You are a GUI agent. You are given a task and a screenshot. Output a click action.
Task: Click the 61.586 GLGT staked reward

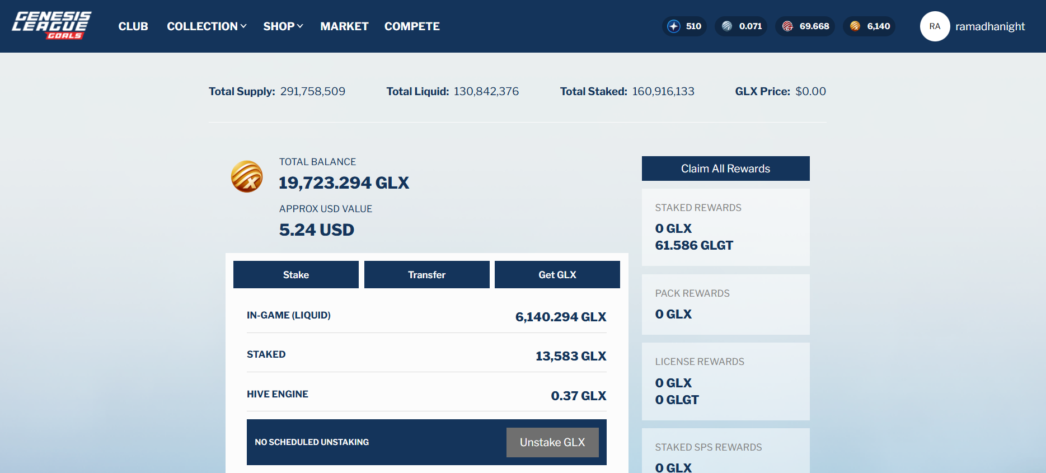[694, 245]
